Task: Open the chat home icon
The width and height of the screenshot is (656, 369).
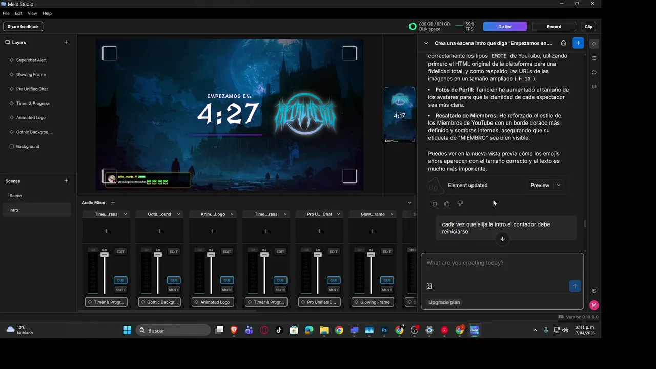Action: click(564, 43)
